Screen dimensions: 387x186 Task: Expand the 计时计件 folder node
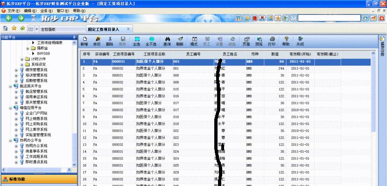pos(22,59)
